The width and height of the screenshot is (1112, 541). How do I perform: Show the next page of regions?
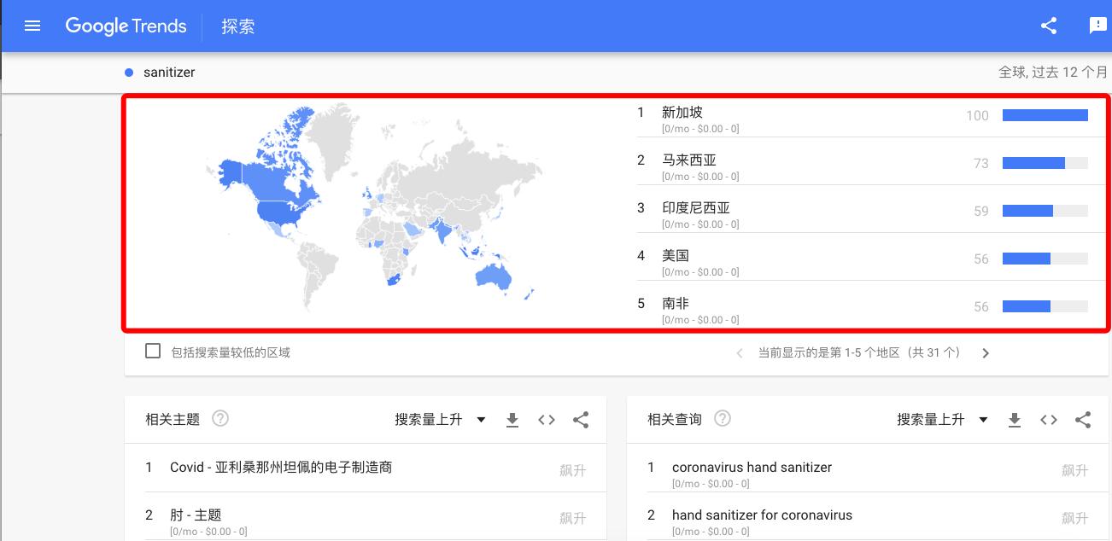[986, 352]
